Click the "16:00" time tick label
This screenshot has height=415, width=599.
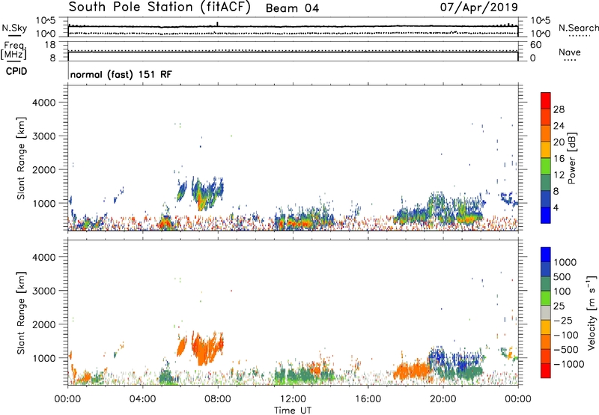[368, 399]
